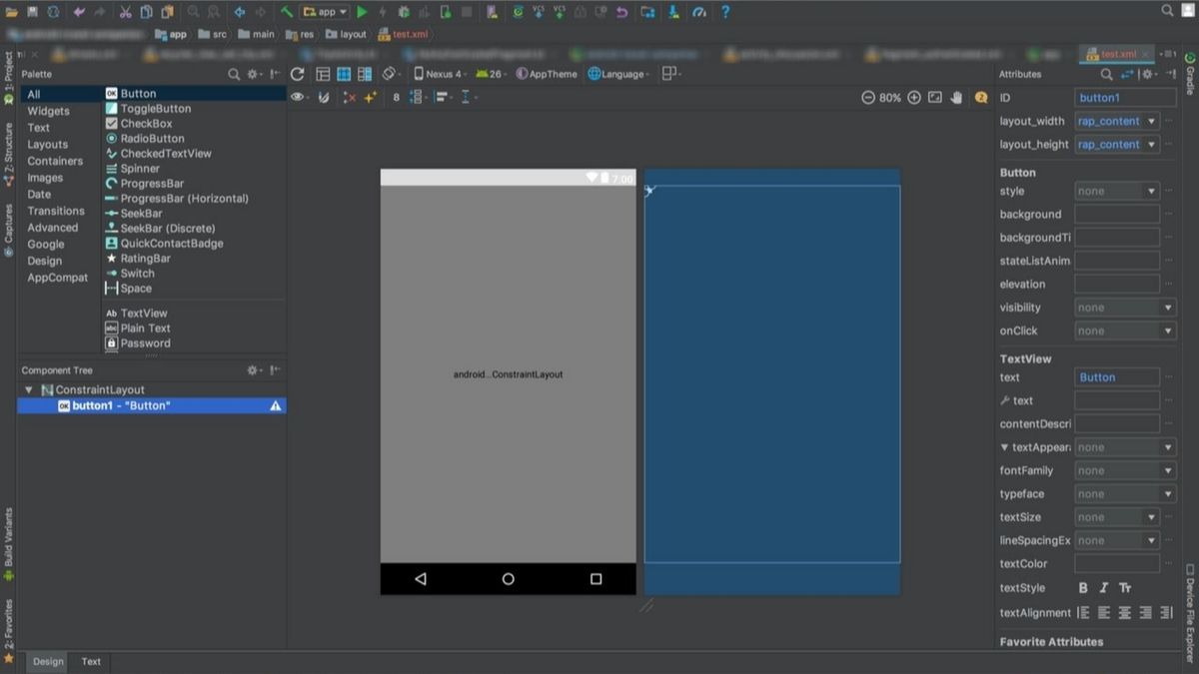1199x674 pixels.
Task: Run the app with green play icon
Action: 363,12
